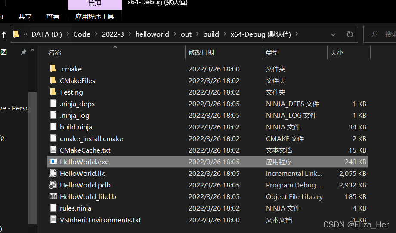The height and width of the screenshot is (233, 396).
Task: Click the HelloWorld.ilk file icon
Action: pyautogui.click(x=53, y=173)
